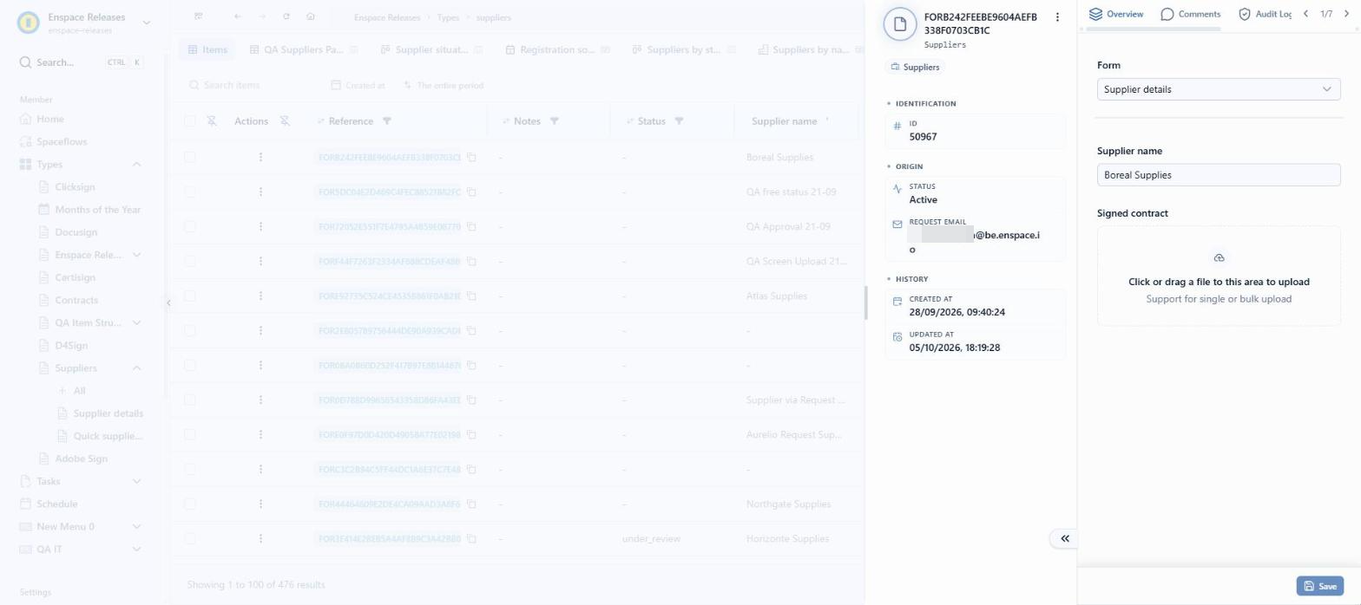Open the Status column filter icon
Screen dimensions: 1361x605
[679, 121]
